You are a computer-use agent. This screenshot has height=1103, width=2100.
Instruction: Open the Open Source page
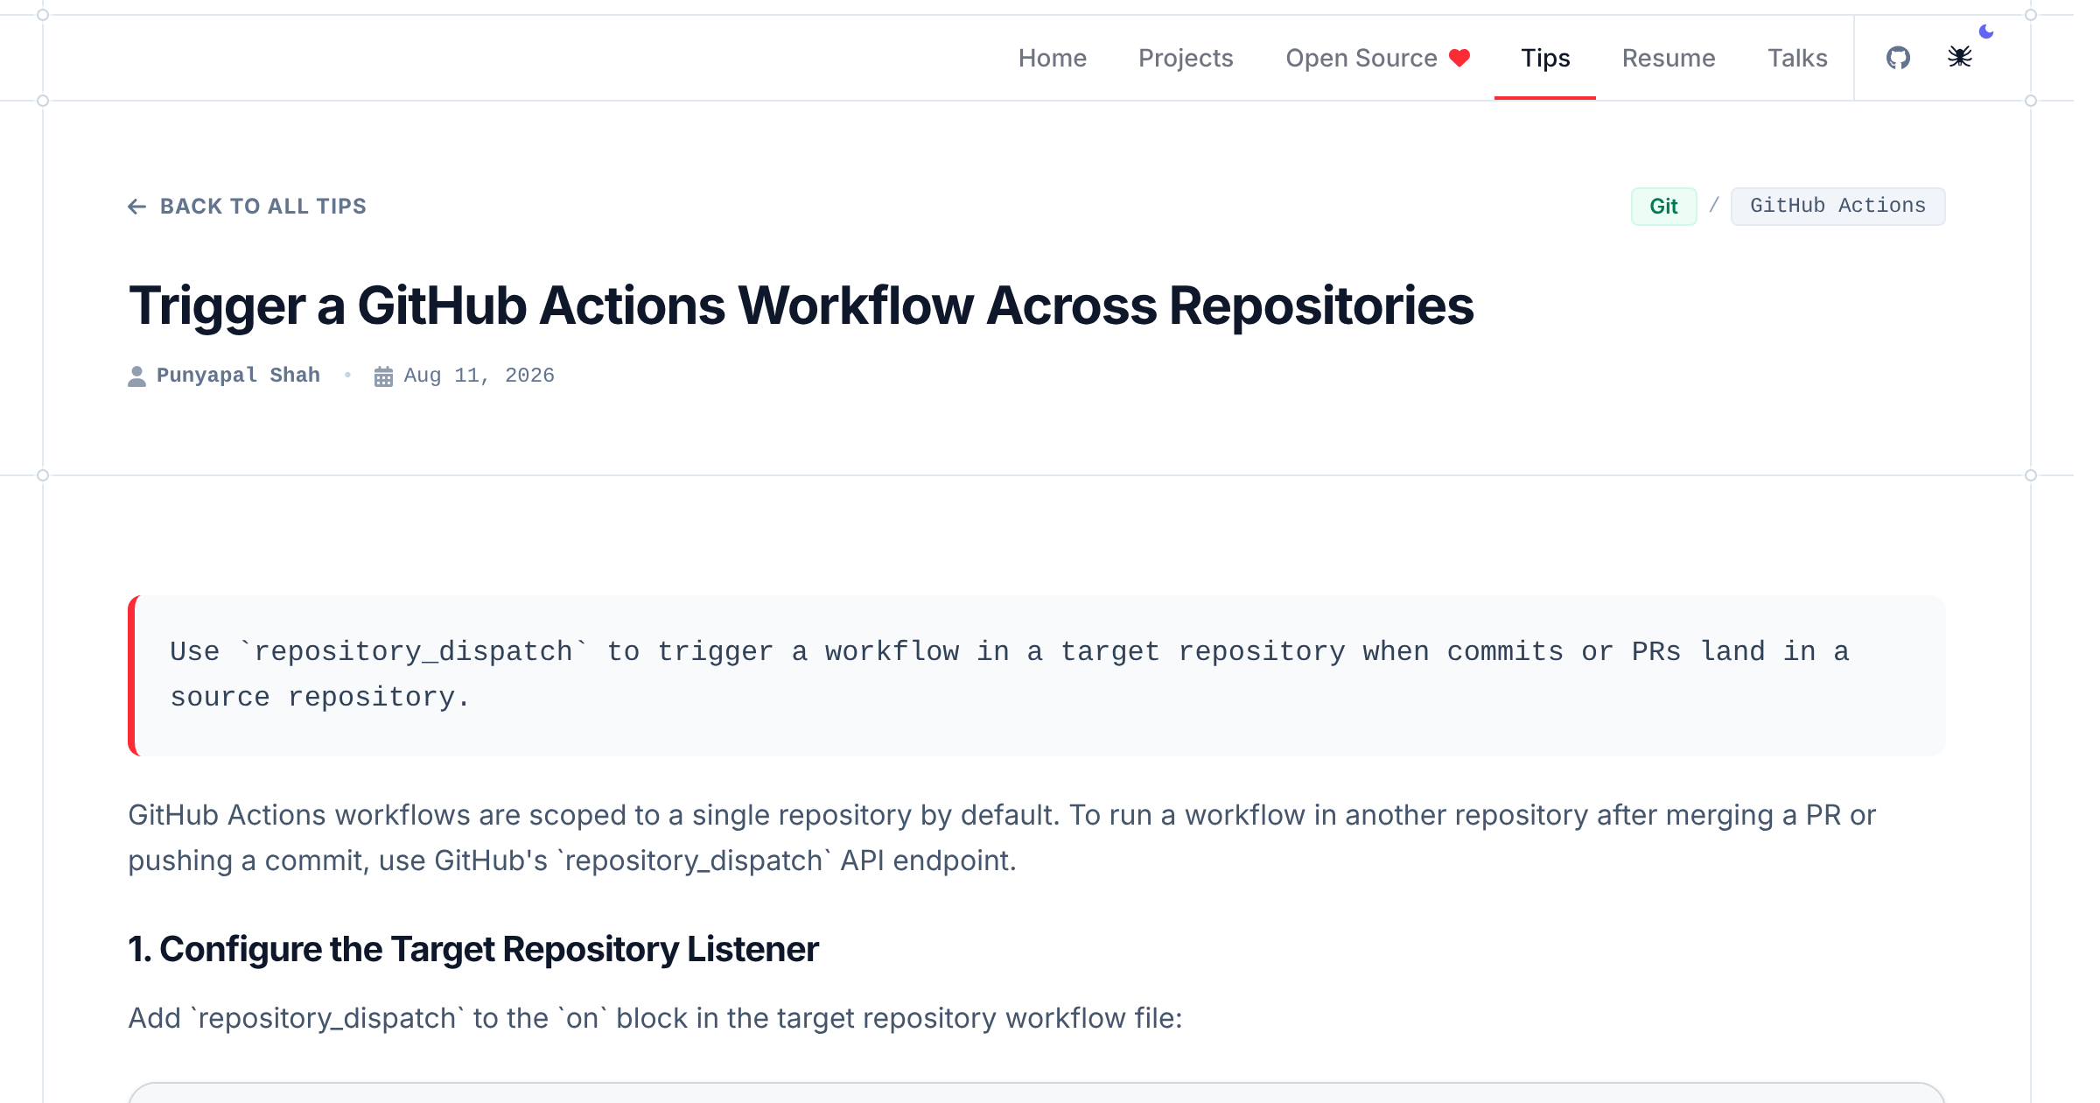tap(1378, 58)
